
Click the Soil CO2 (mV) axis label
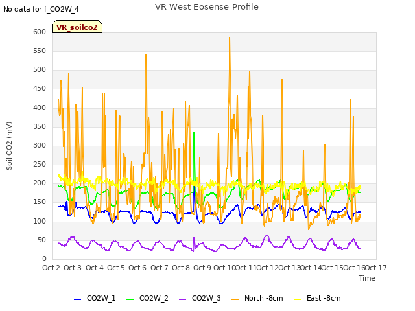point(9,146)
